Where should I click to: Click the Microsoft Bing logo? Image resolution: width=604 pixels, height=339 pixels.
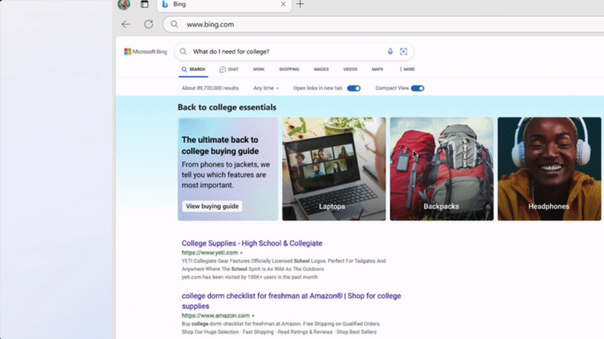(146, 51)
